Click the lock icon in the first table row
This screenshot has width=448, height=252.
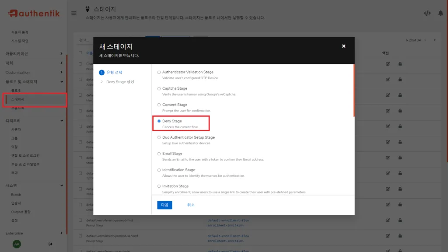[400, 64]
